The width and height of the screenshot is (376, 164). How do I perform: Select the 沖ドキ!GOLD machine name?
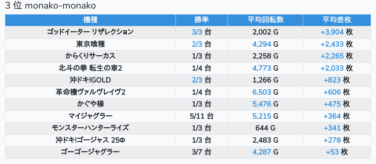90,80
